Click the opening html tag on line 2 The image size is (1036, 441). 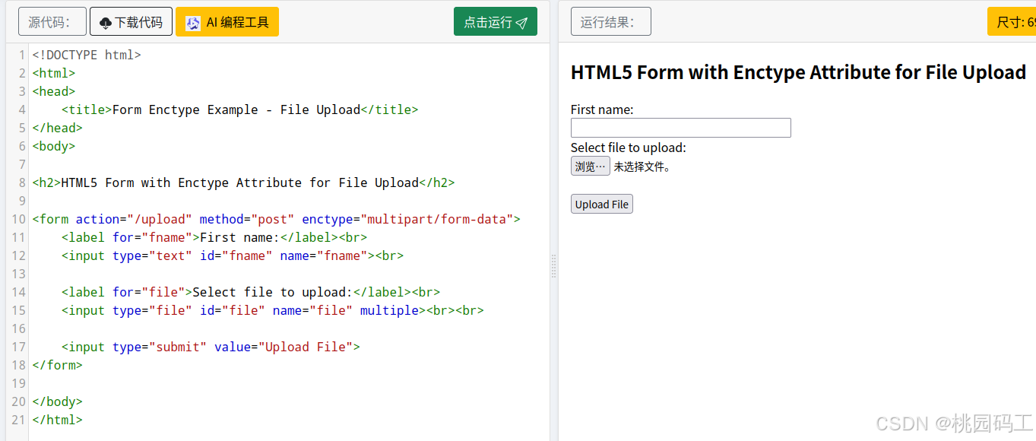[x=54, y=73]
